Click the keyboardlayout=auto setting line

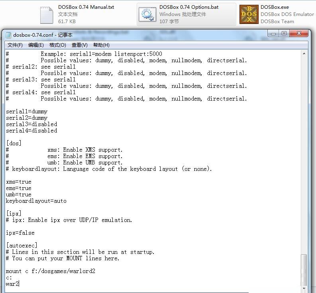[x=36, y=201]
